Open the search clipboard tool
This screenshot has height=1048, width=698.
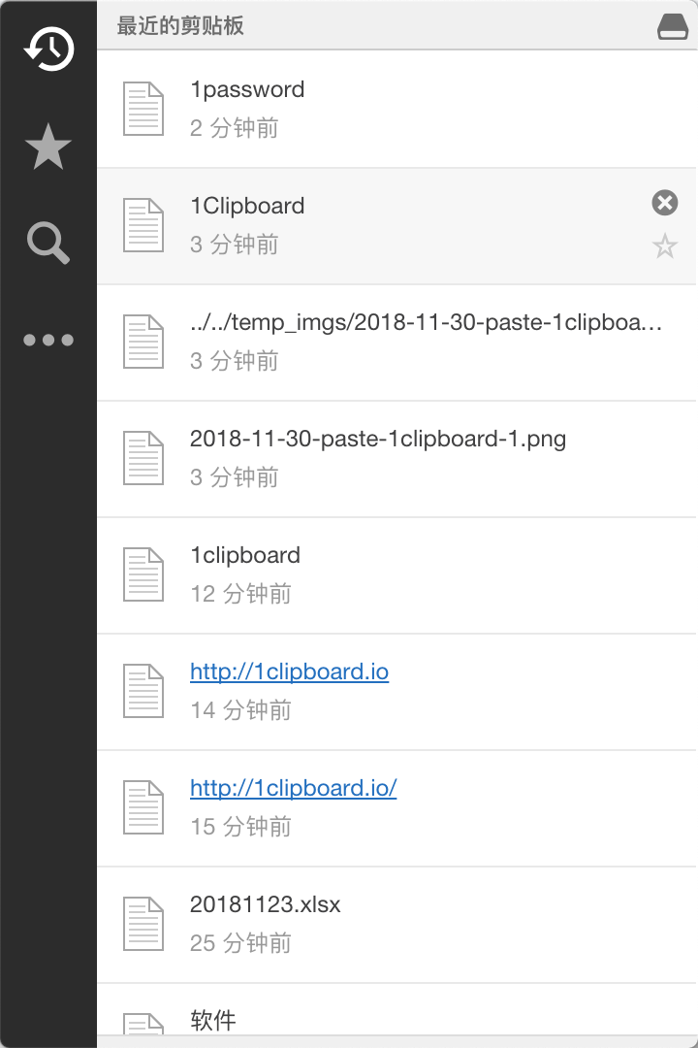[48, 244]
